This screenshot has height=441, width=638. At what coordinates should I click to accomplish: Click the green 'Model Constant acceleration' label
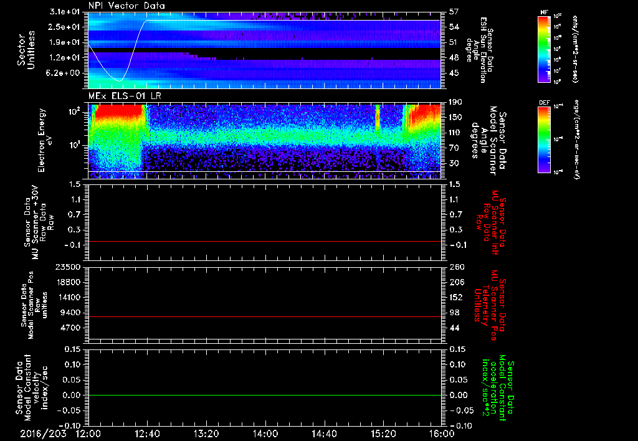click(x=497, y=389)
